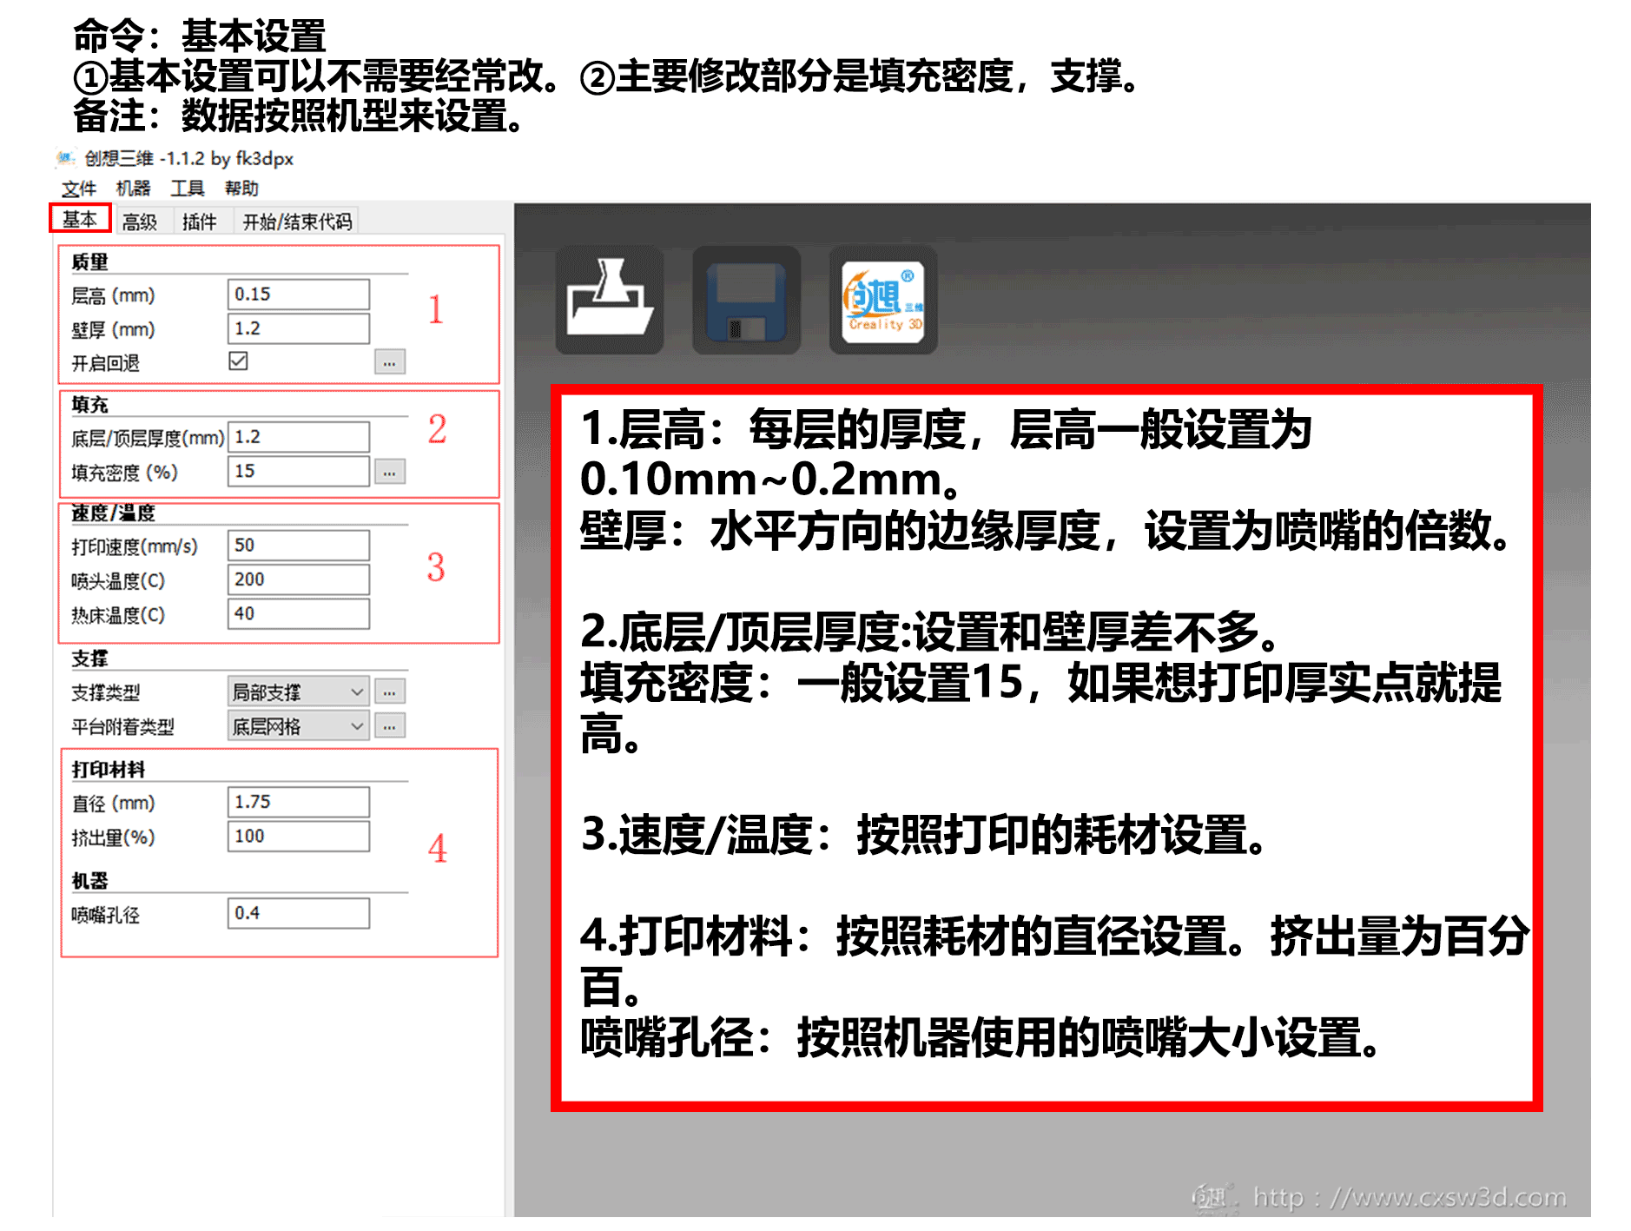
Task: Click the 挤出量 (%) input field
Action: [299, 836]
